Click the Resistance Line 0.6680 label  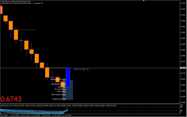click(58, 79)
